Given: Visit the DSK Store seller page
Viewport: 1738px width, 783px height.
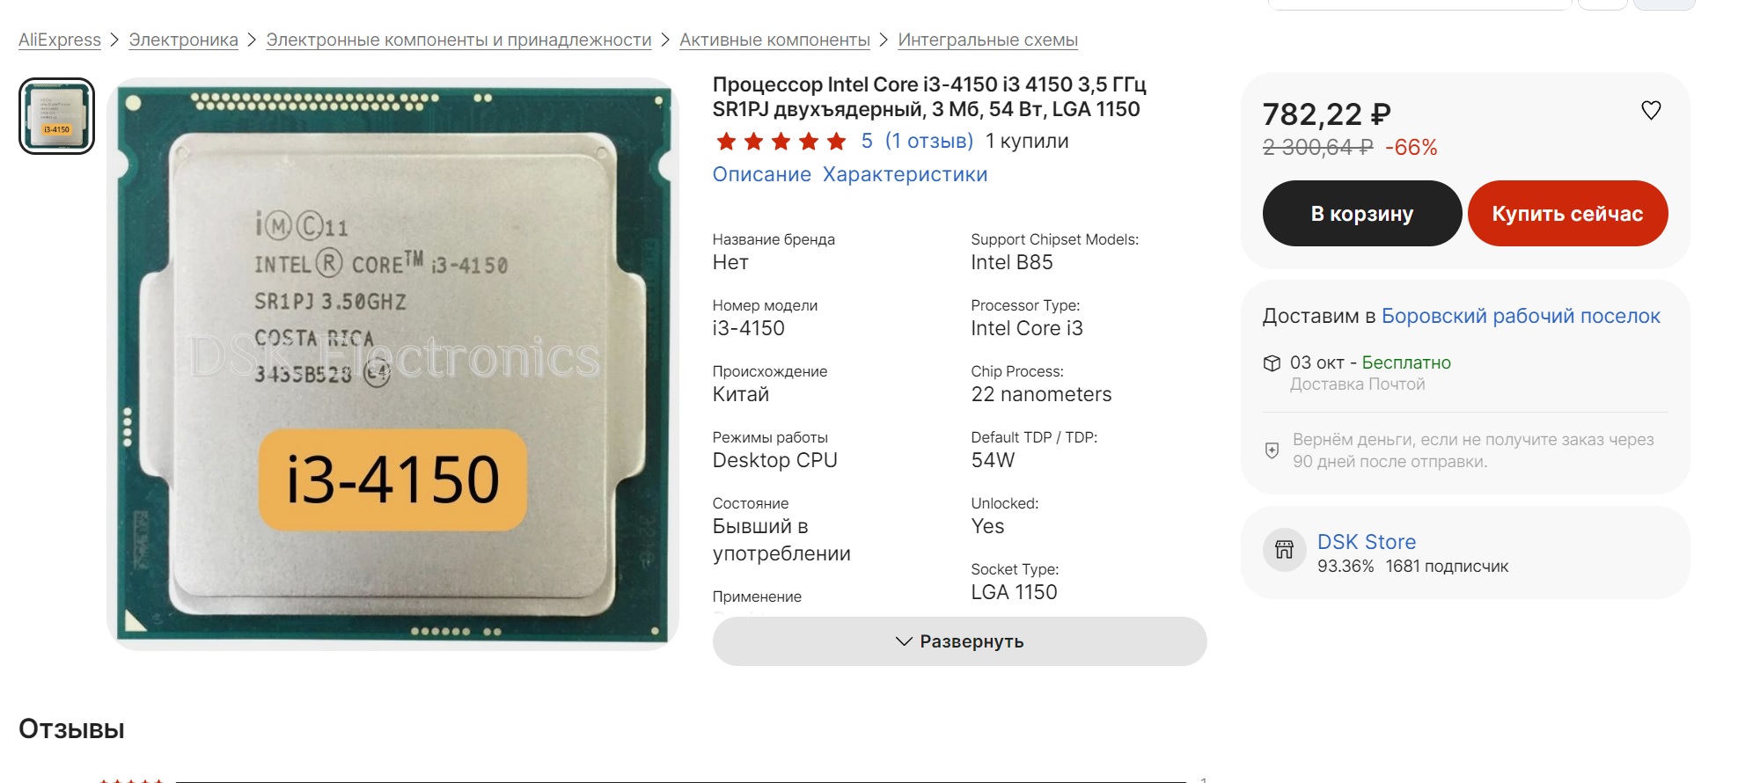Looking at the screenshot, I should point(1366,542).
